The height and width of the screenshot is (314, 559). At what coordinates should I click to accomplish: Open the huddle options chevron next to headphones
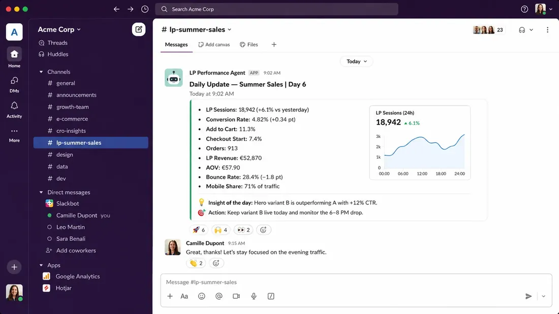pos(531,30)
